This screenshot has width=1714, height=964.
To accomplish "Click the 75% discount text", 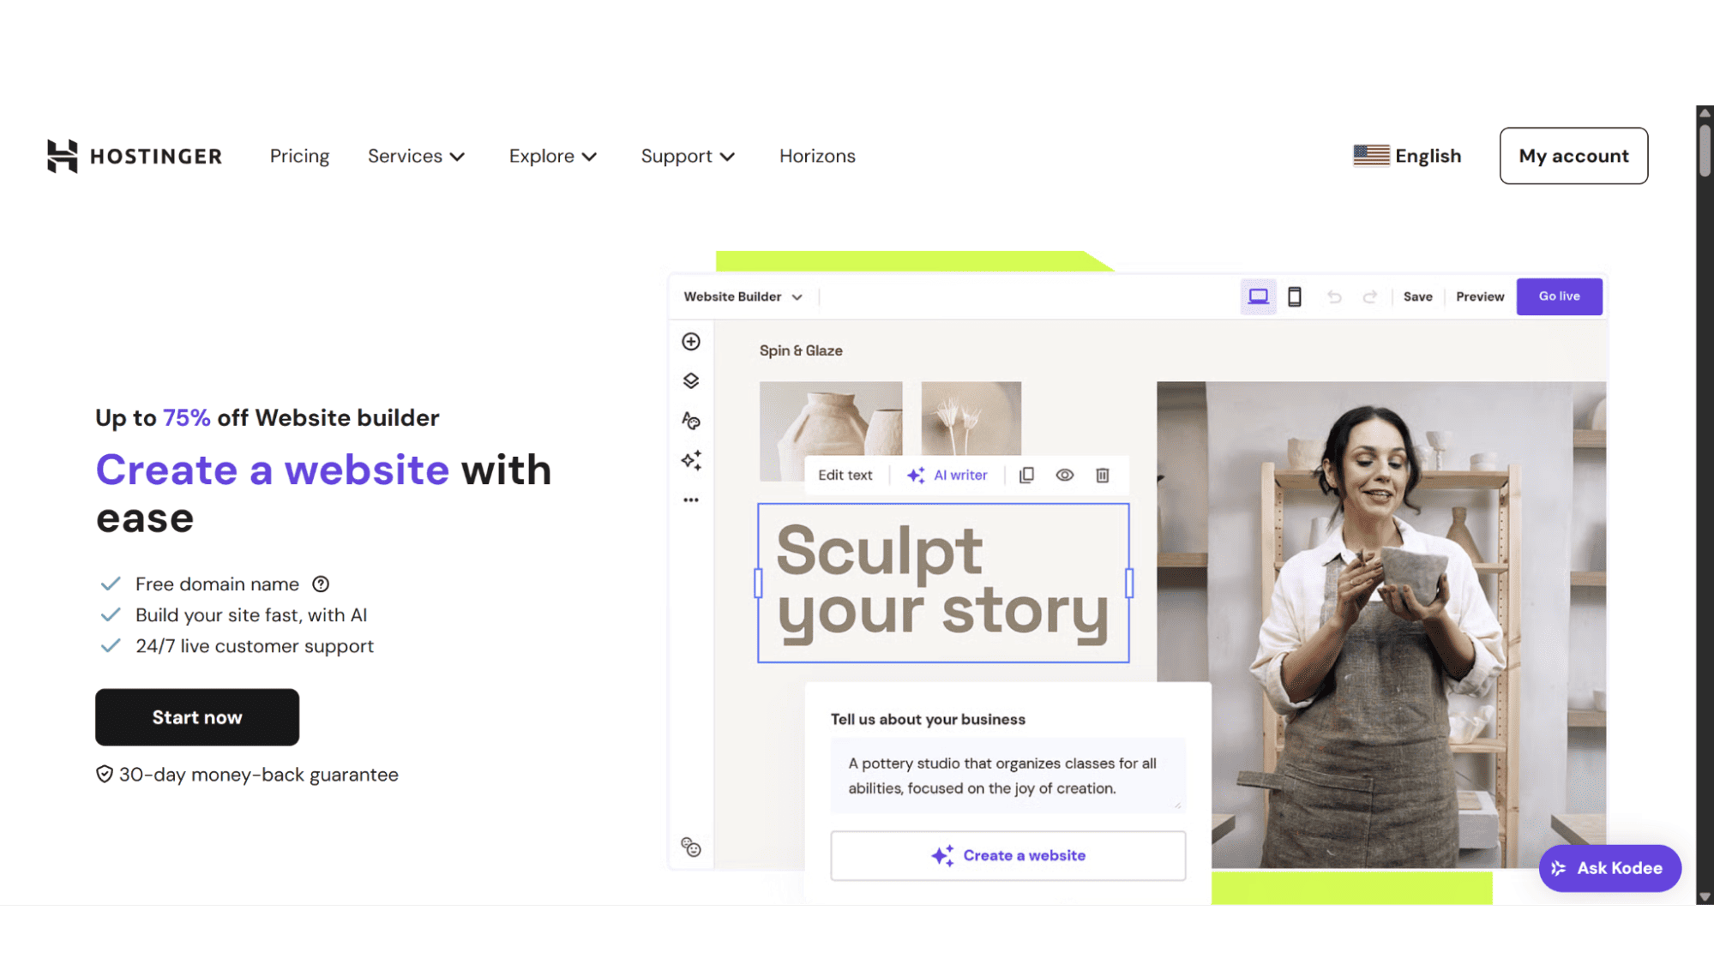I will tap(187, 417).
